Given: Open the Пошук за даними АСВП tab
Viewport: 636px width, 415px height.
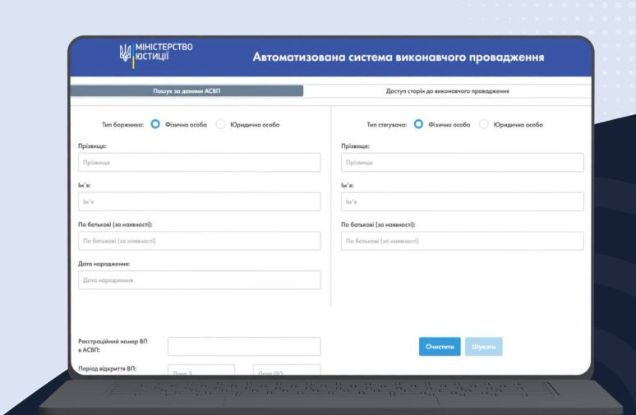Looking at the screenshot, I should [x=187, y=91].
